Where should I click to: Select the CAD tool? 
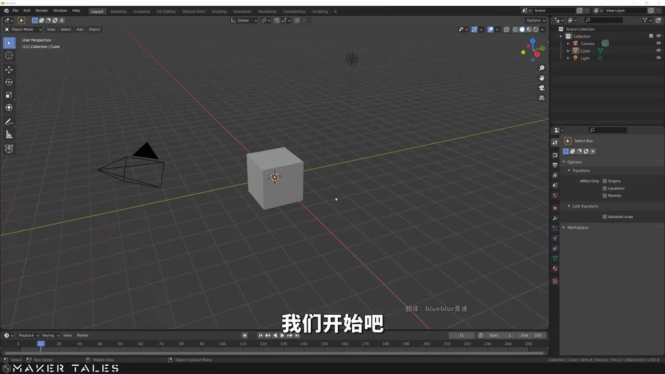point(9,148)
